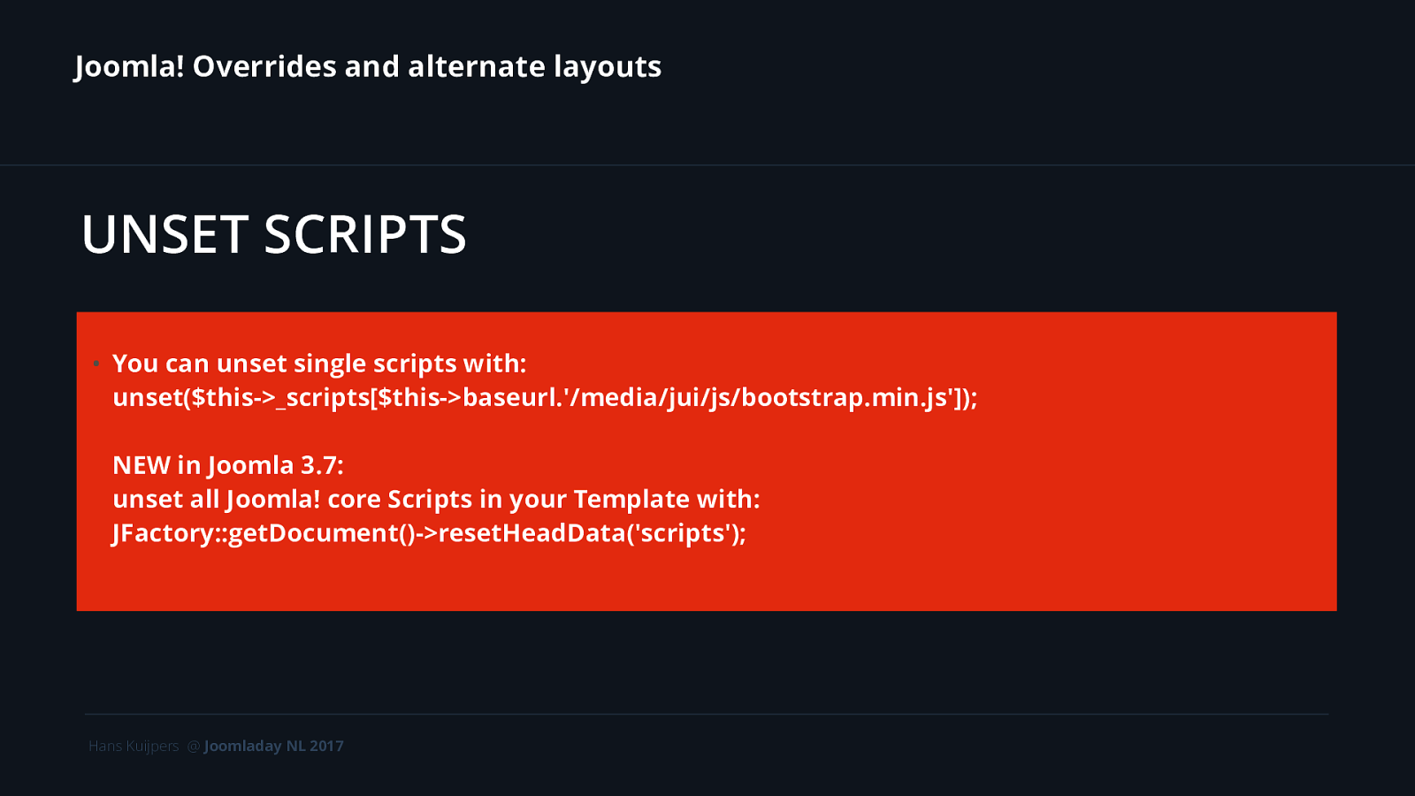1415x796 pixels.
Task: Click the 'UNSET SCRIPTS' heading
Action: [x=273, y=234]
